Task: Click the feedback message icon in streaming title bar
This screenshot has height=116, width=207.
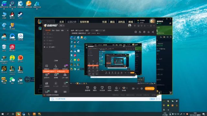Action: tap(135, 26)
